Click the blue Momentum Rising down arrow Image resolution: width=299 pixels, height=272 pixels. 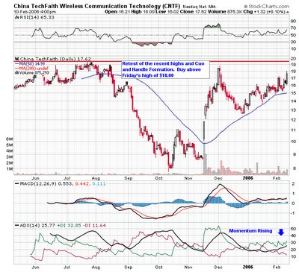(x=281, y=233)
